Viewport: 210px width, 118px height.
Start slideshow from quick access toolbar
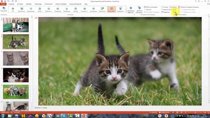tap(16, 1)
